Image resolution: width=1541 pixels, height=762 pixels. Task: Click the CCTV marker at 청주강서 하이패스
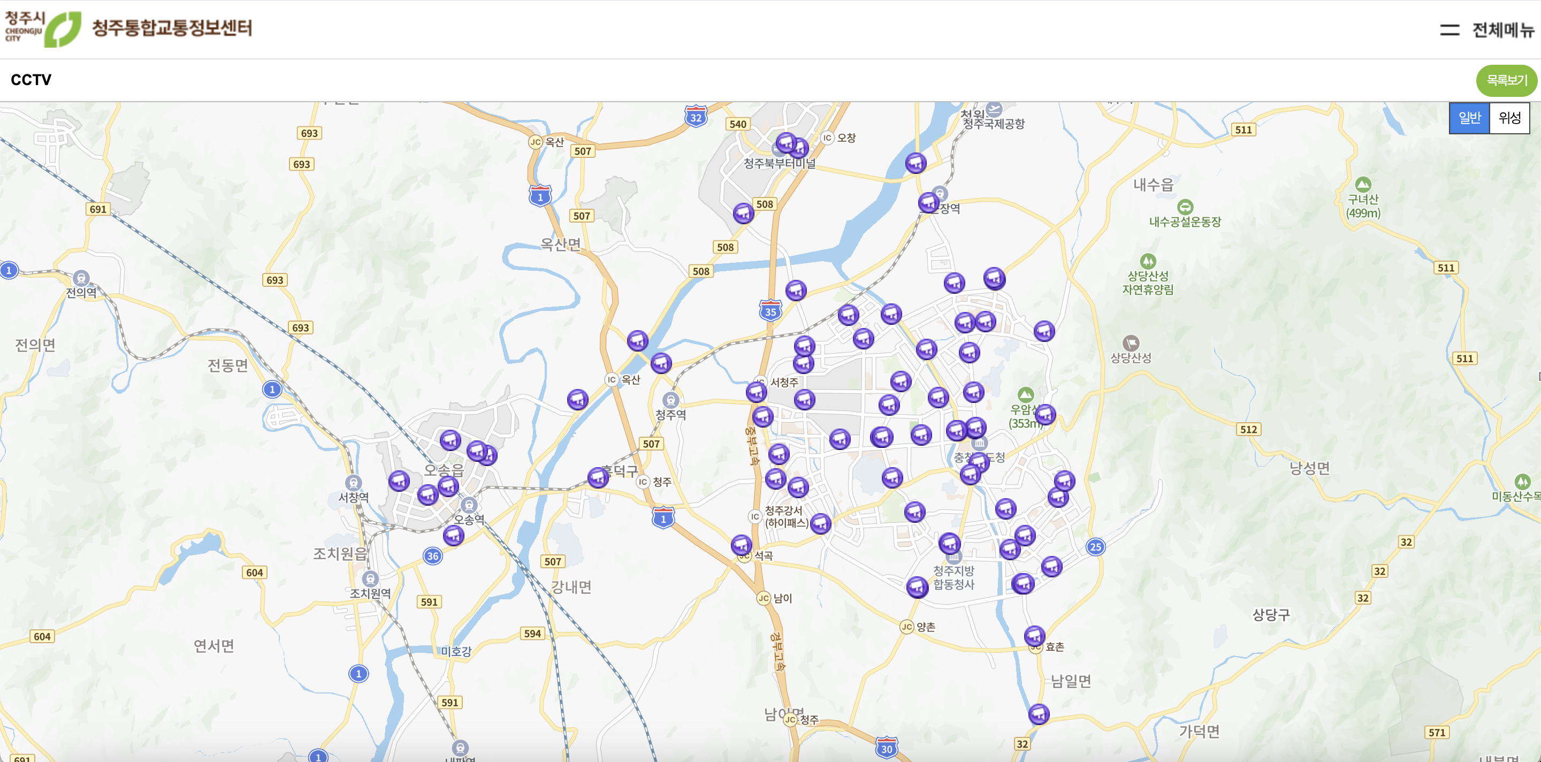point(820,523)
